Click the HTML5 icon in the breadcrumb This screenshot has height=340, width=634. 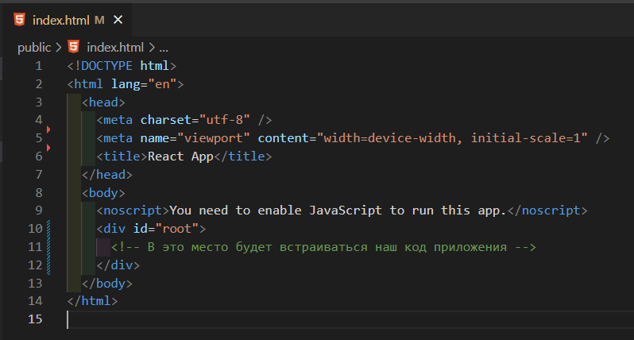tap(74, 47)
